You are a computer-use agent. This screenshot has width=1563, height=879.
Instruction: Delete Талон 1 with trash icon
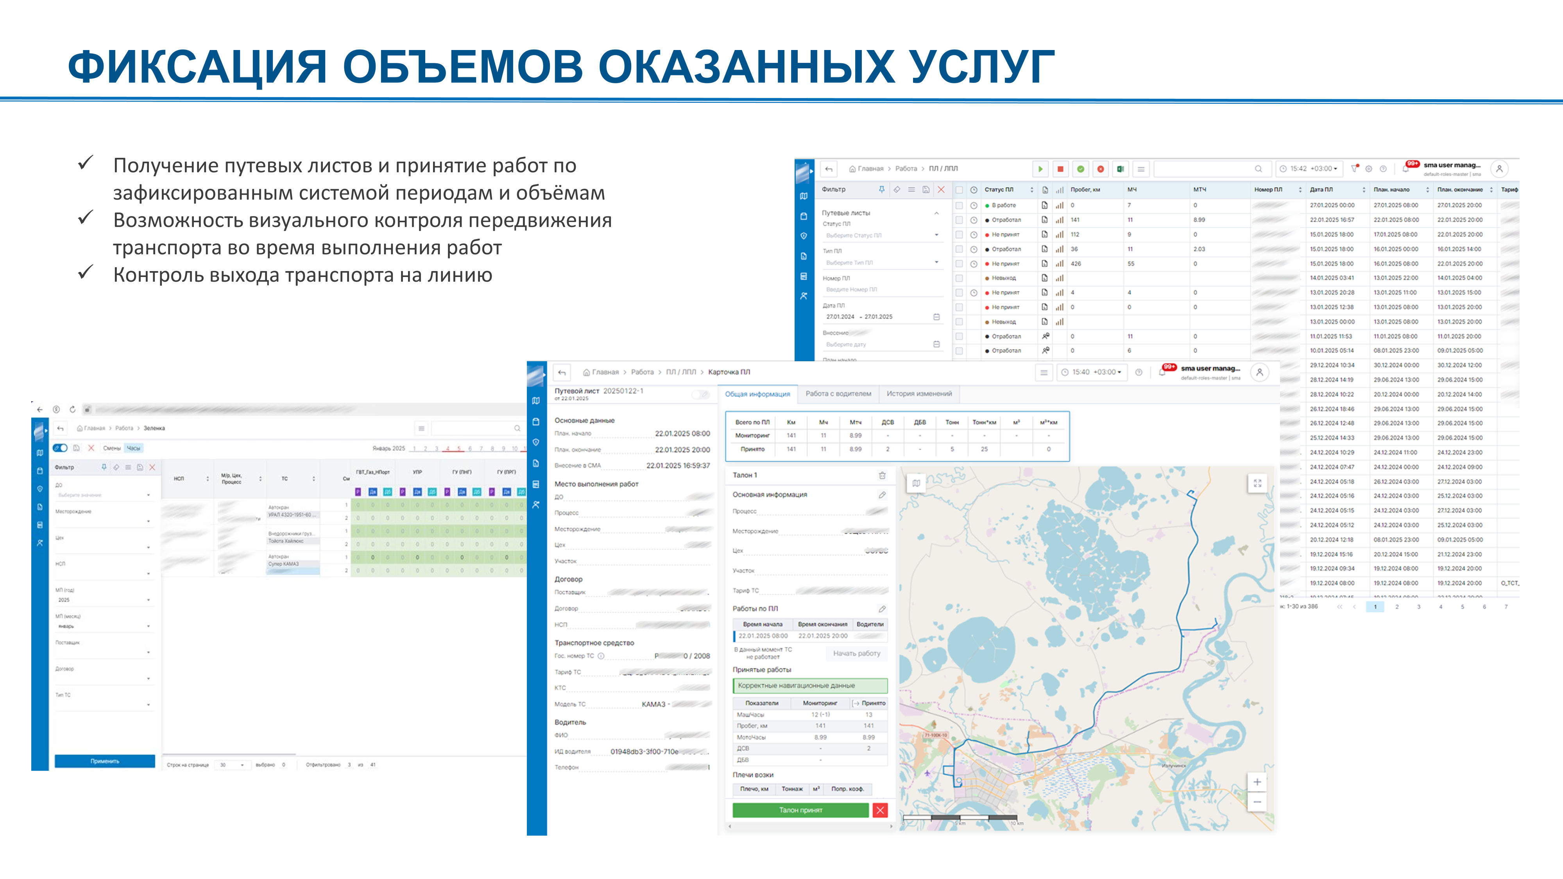pos(882,475)
